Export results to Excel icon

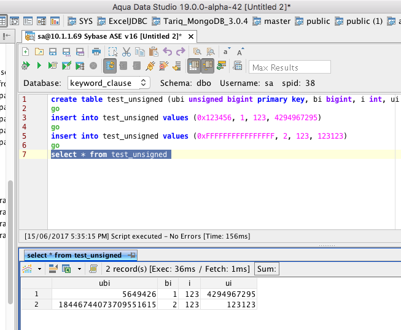coord(66,269)
